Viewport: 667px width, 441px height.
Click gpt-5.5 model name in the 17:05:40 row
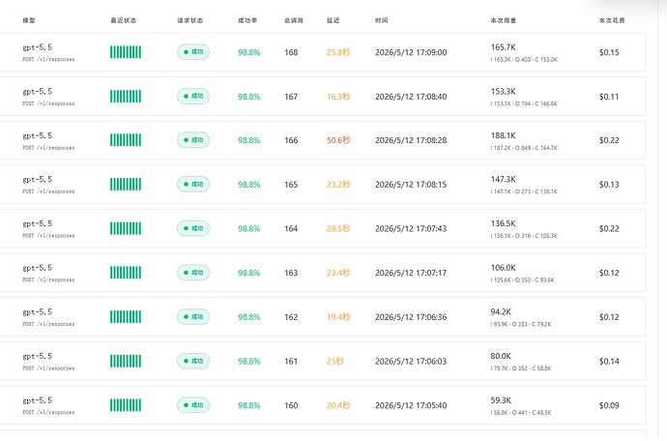click(38, 400)
